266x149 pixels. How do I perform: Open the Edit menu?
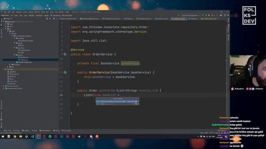click(x=9, y=12)
